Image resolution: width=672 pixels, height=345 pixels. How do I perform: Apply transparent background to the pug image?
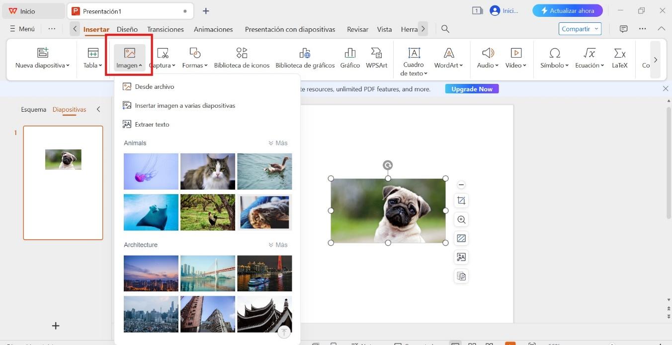[x=461, y=238]
